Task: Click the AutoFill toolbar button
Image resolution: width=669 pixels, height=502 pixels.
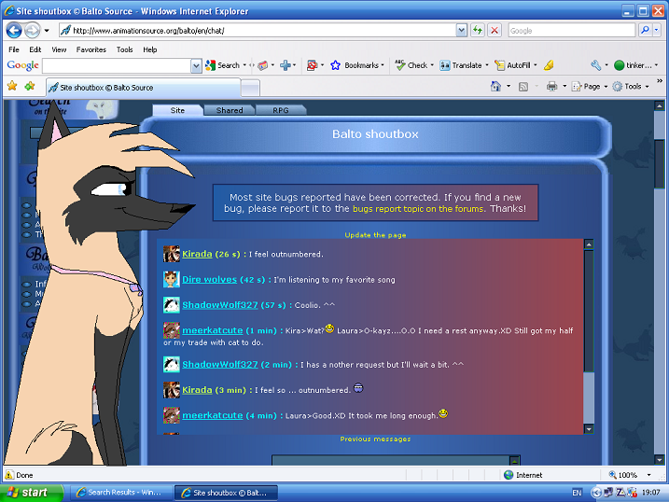Action: pyautogui.click(x=512, y=65)
